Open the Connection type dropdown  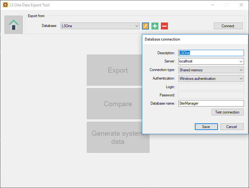tap(211, 70)
